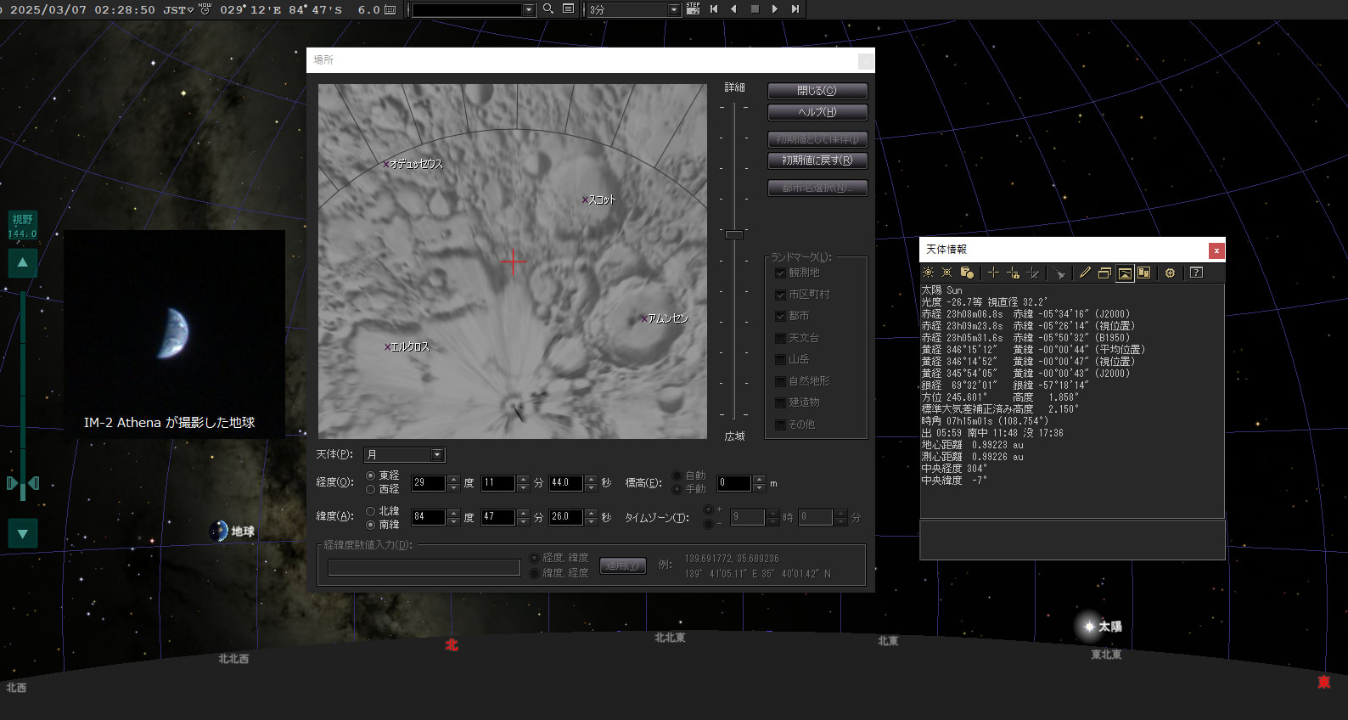Increase latitude degrees 84 with up stepper

tap(453, 513)
